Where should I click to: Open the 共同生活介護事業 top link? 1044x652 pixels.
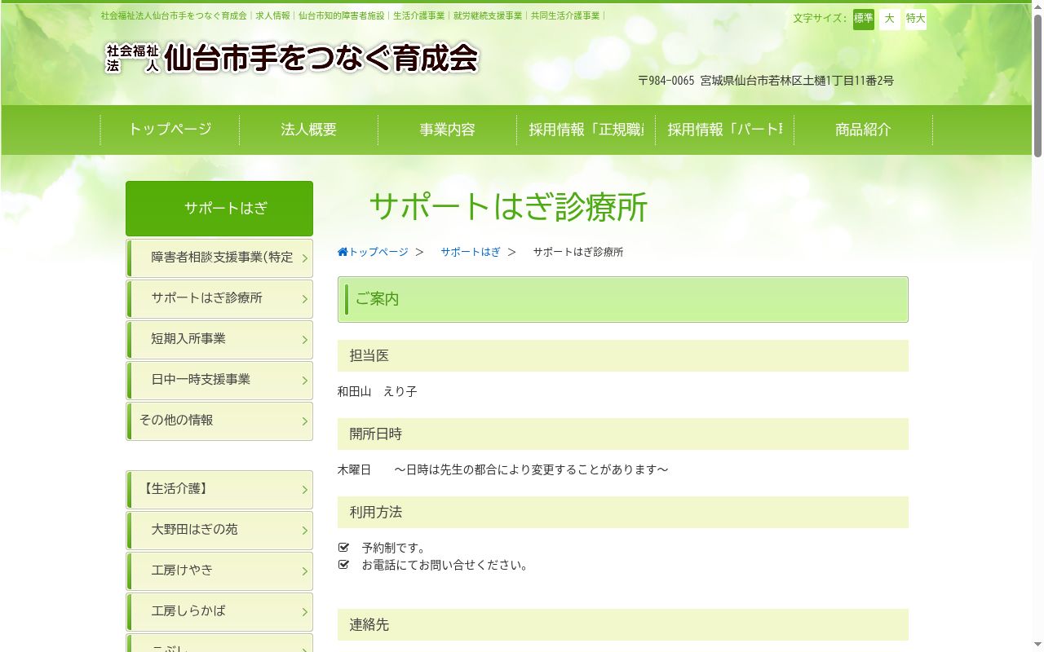(565, 15)
